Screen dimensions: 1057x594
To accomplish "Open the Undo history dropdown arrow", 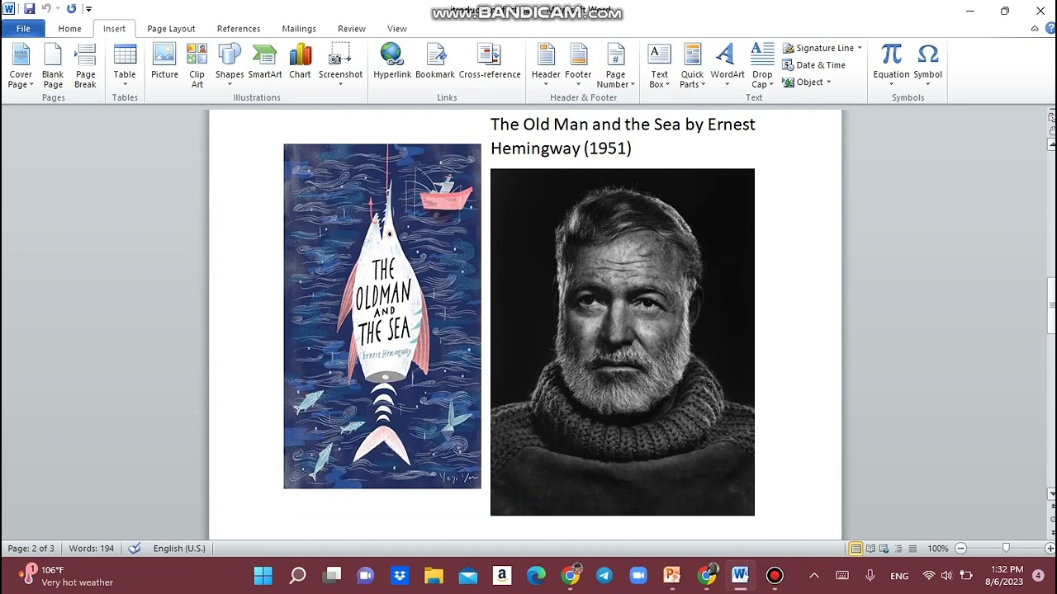I will (57, 9).
